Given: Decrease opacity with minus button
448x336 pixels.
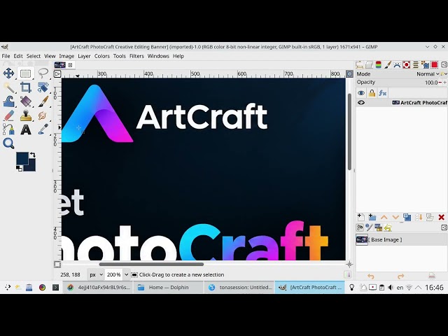Looking at the screenshot, I should tap(440, 83).
